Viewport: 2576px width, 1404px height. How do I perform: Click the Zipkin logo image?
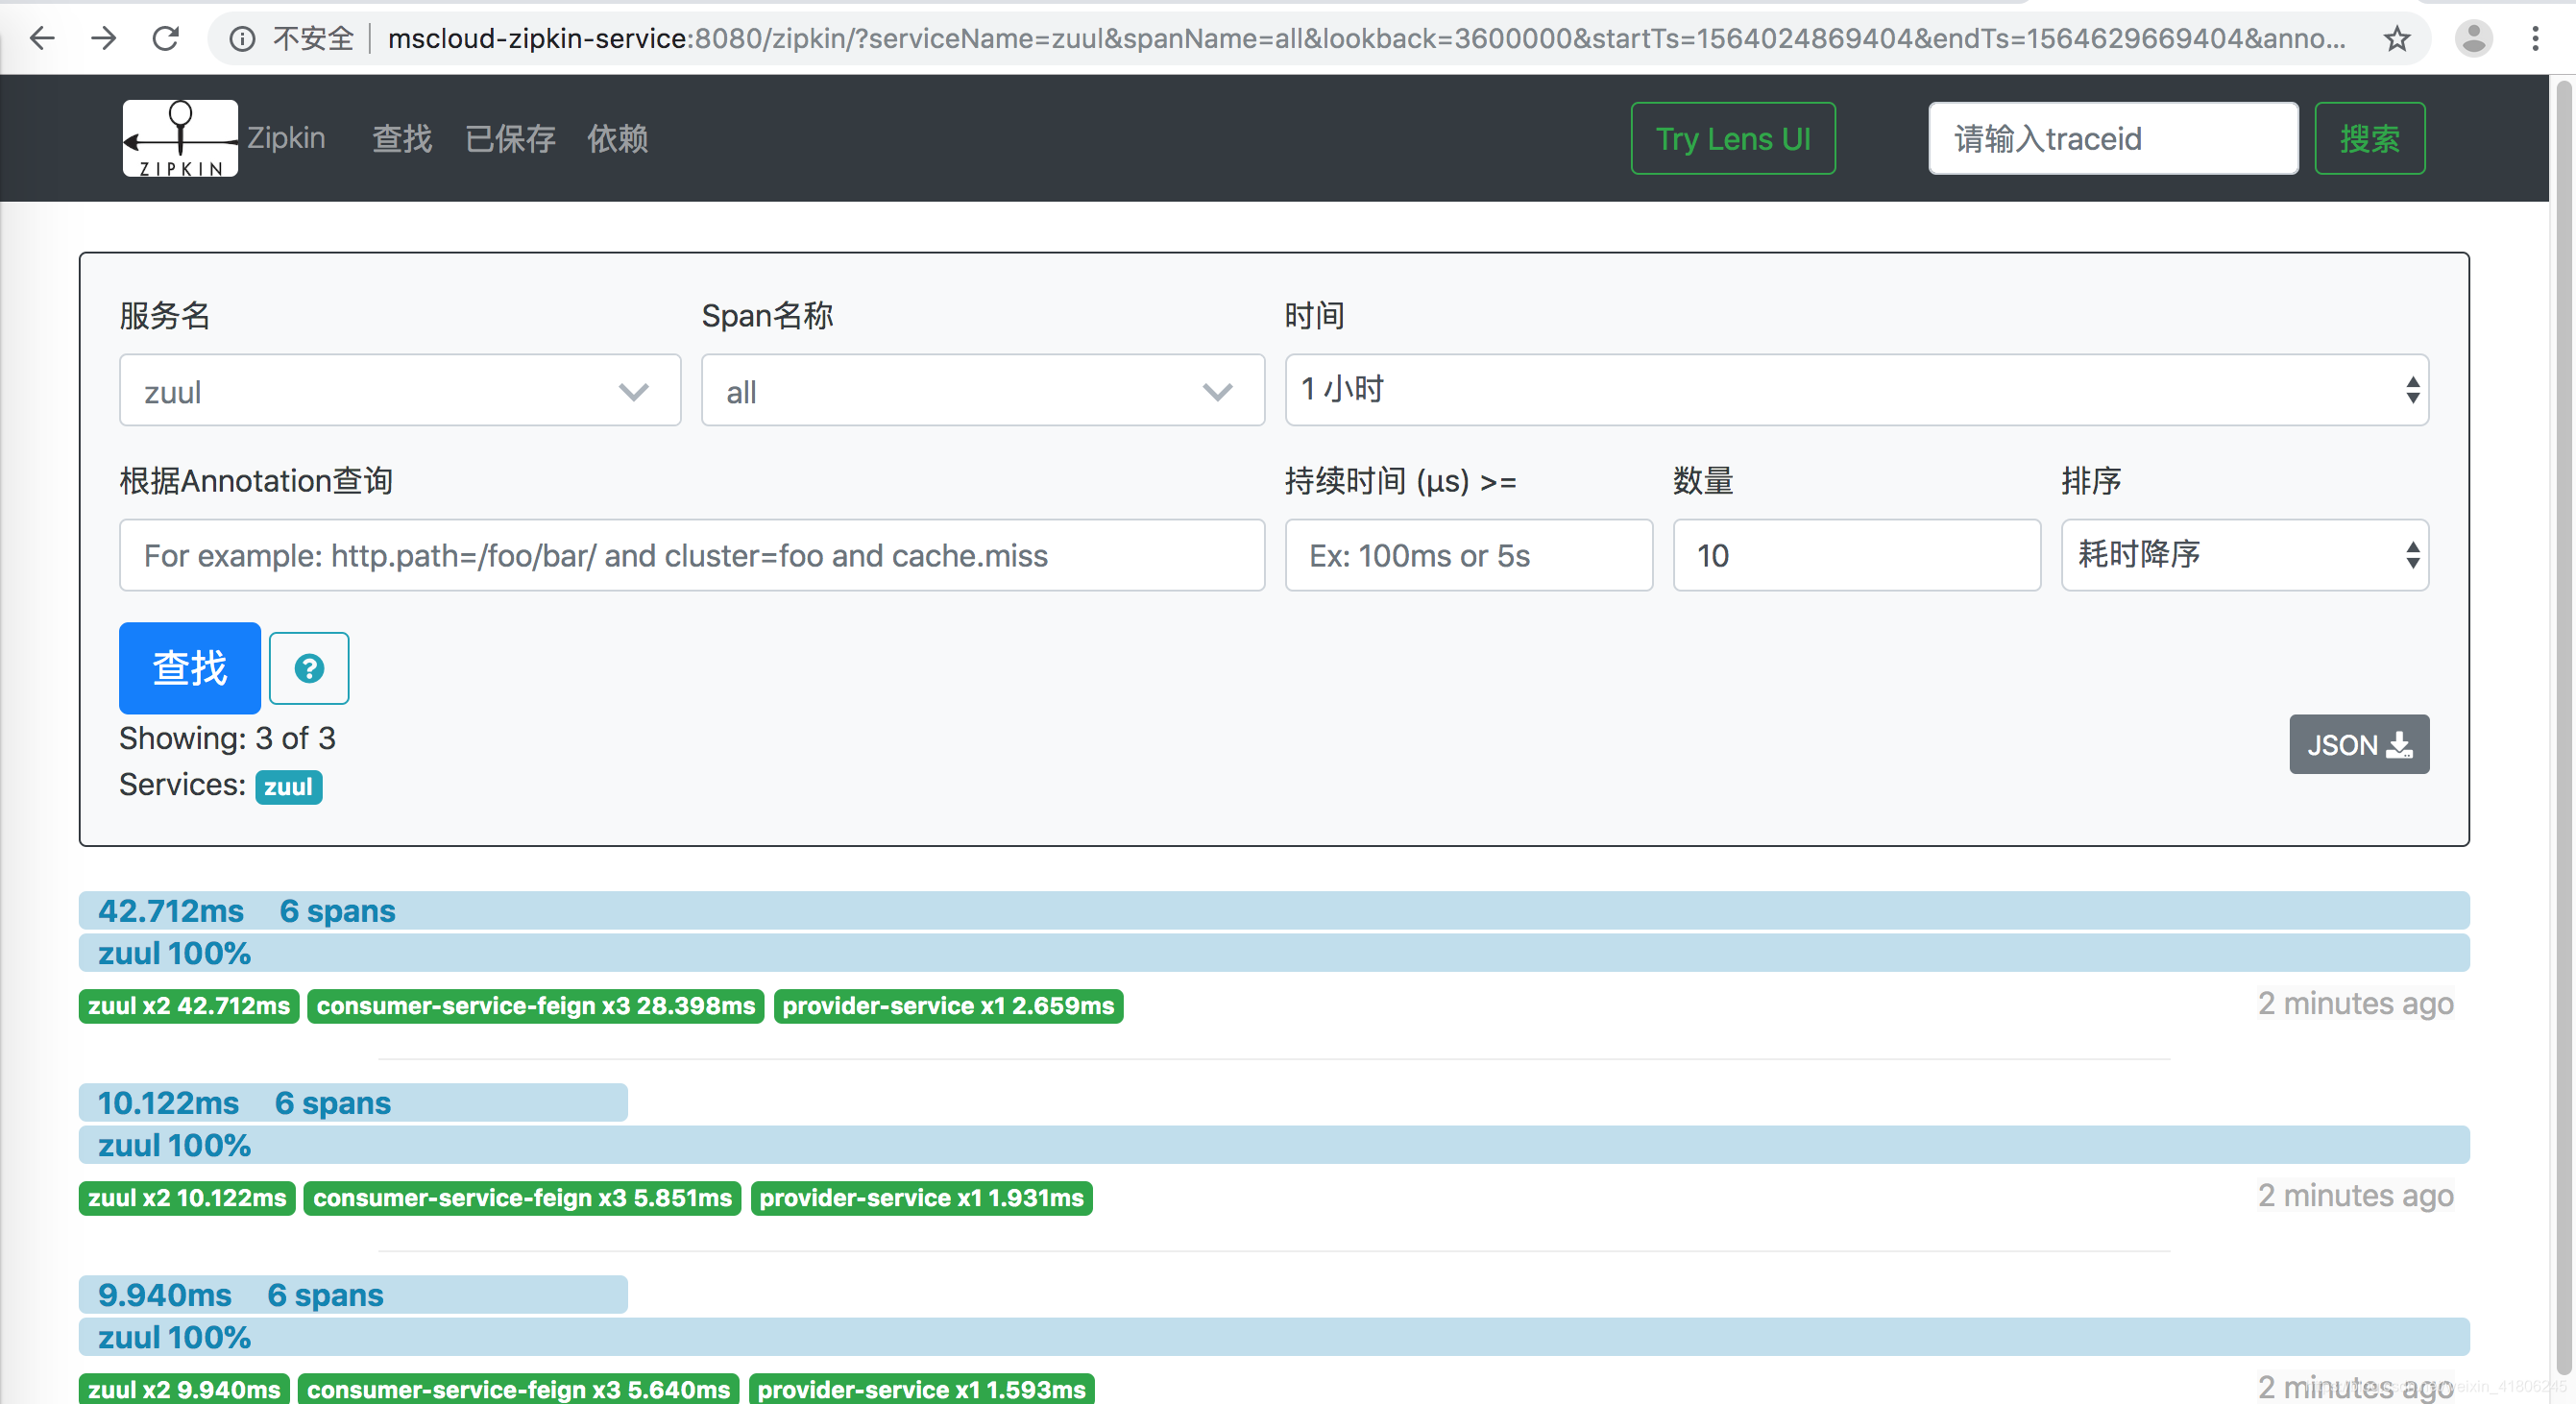(180, 138)
